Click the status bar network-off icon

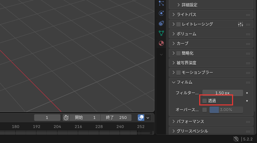tap(236, 139)
